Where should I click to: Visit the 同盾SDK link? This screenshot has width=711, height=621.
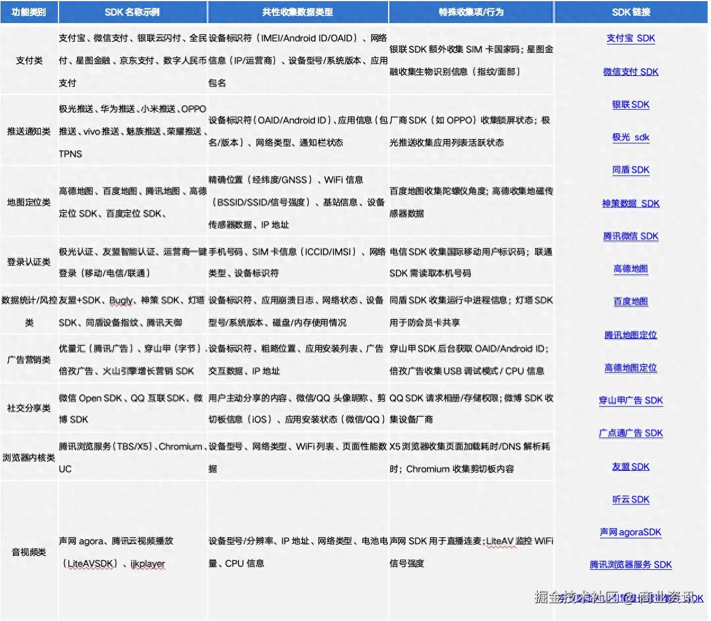click(x=631, y=170)
